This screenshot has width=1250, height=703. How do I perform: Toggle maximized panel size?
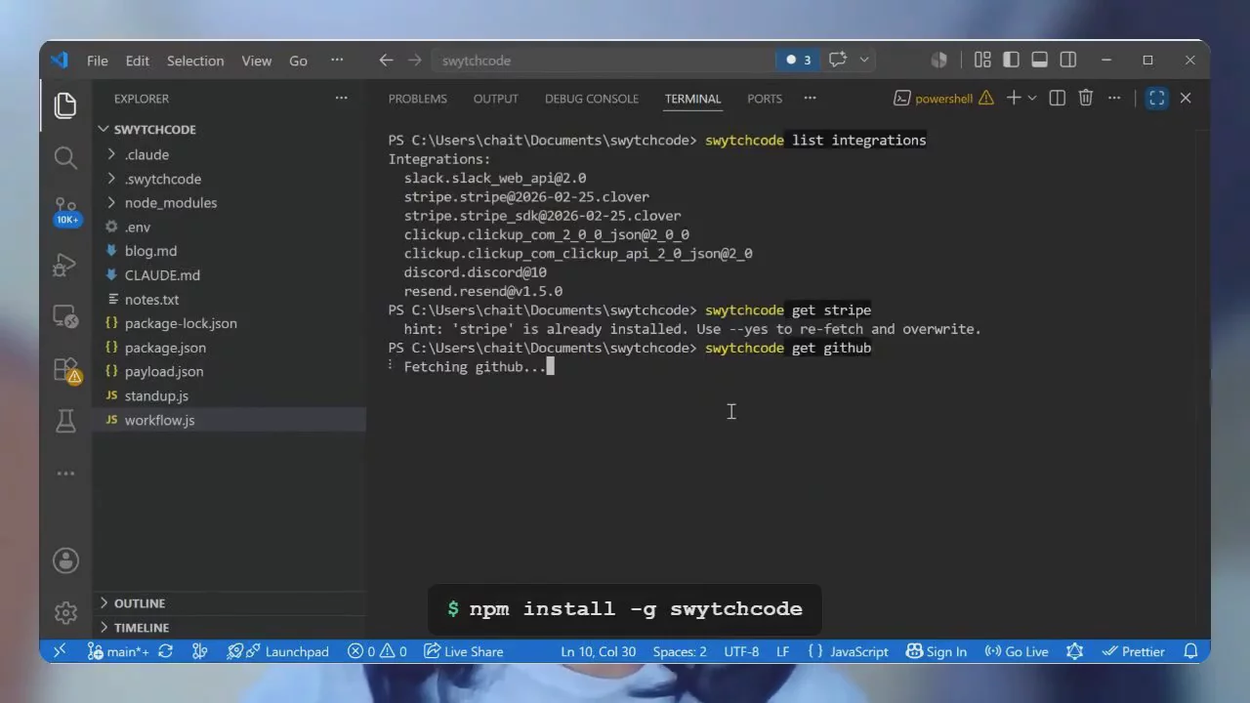pyautogui.click(x=1157, y=98)
